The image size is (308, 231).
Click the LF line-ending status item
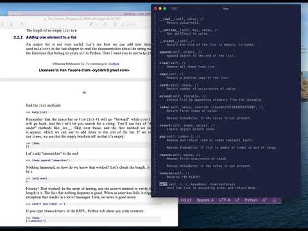point(237,200)
